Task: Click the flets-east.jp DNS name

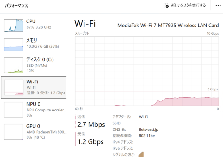Action: coord(149,129)
